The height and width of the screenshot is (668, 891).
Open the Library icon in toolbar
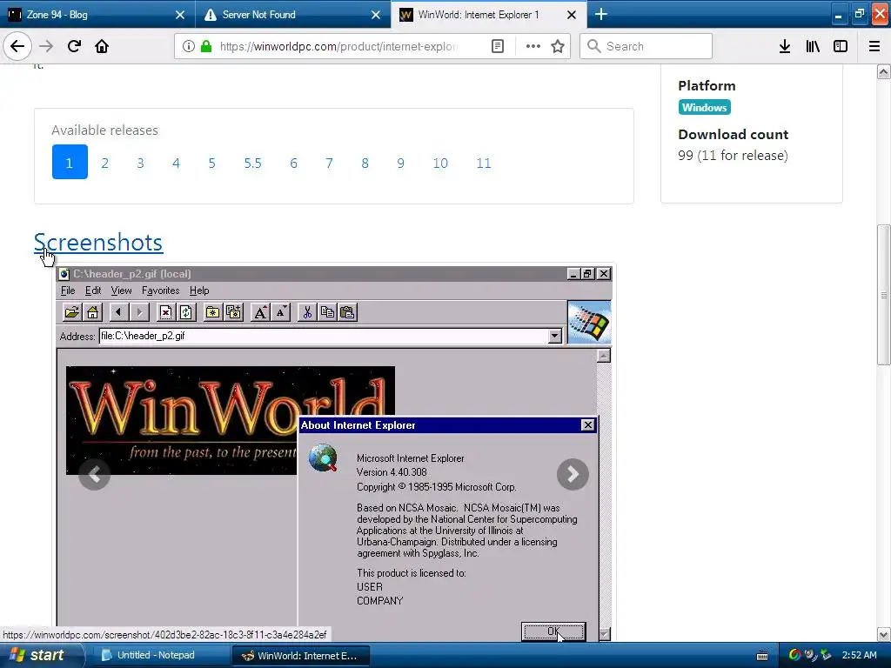[x=813, y=47]
